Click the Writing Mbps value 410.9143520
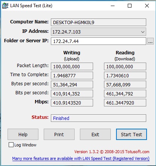Viewport: 156px width, 166px height. [72, 103]
